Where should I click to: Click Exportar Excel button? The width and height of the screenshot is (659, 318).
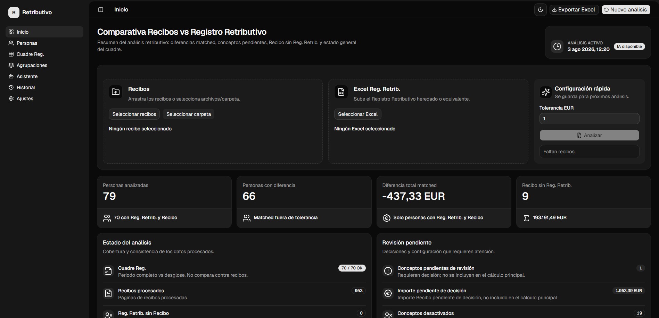pos(574,10)
